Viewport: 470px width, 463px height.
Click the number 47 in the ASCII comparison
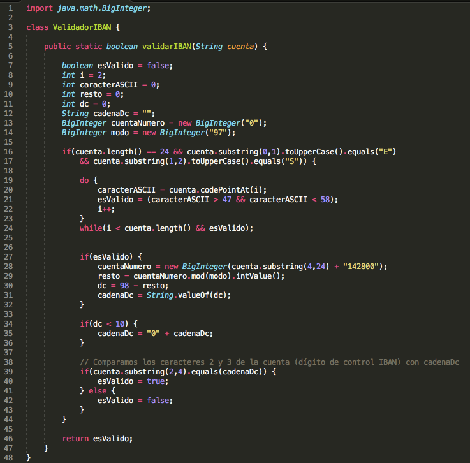(x=227, y=200)
